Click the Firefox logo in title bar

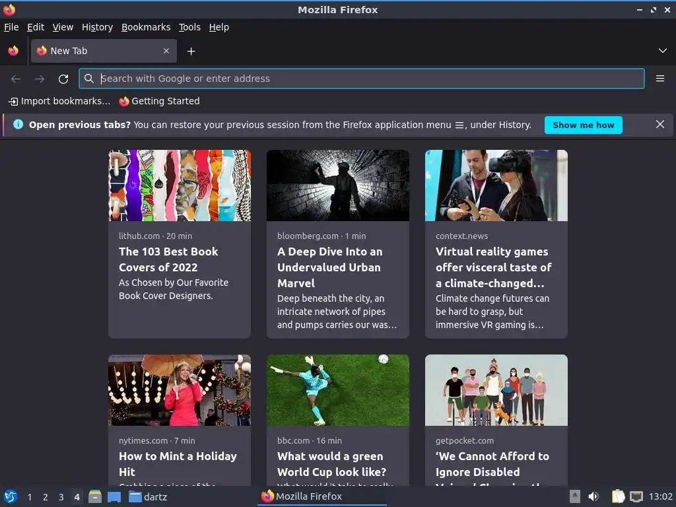pyautogui.click(x=9, y=9)
